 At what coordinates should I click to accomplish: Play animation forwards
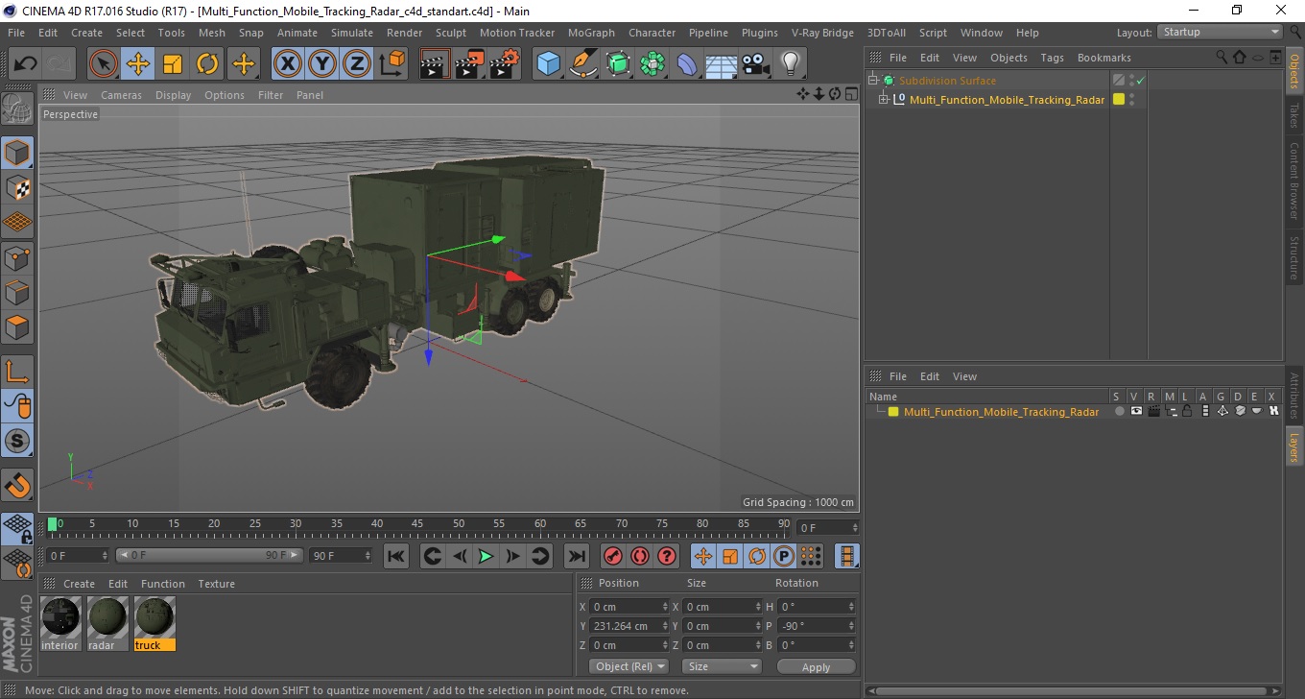click(x=486, y=556)
